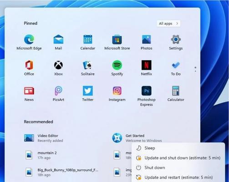This screenshot has height=182, width=229.
Task: Launch the Calculator app
Action: (176, 94)
